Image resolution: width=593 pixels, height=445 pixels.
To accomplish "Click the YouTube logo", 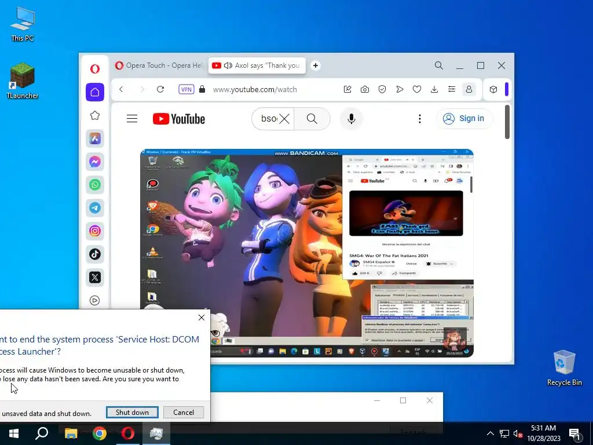I will point(179,119).
